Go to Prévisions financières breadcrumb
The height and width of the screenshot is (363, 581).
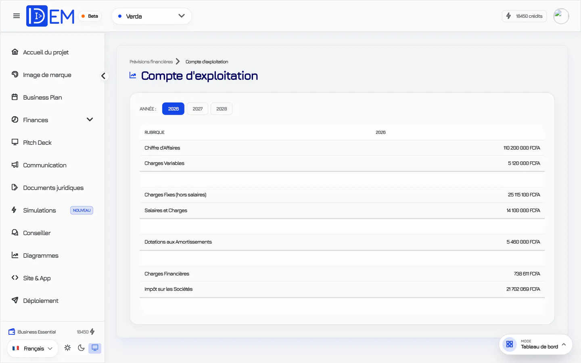(151, 62)
